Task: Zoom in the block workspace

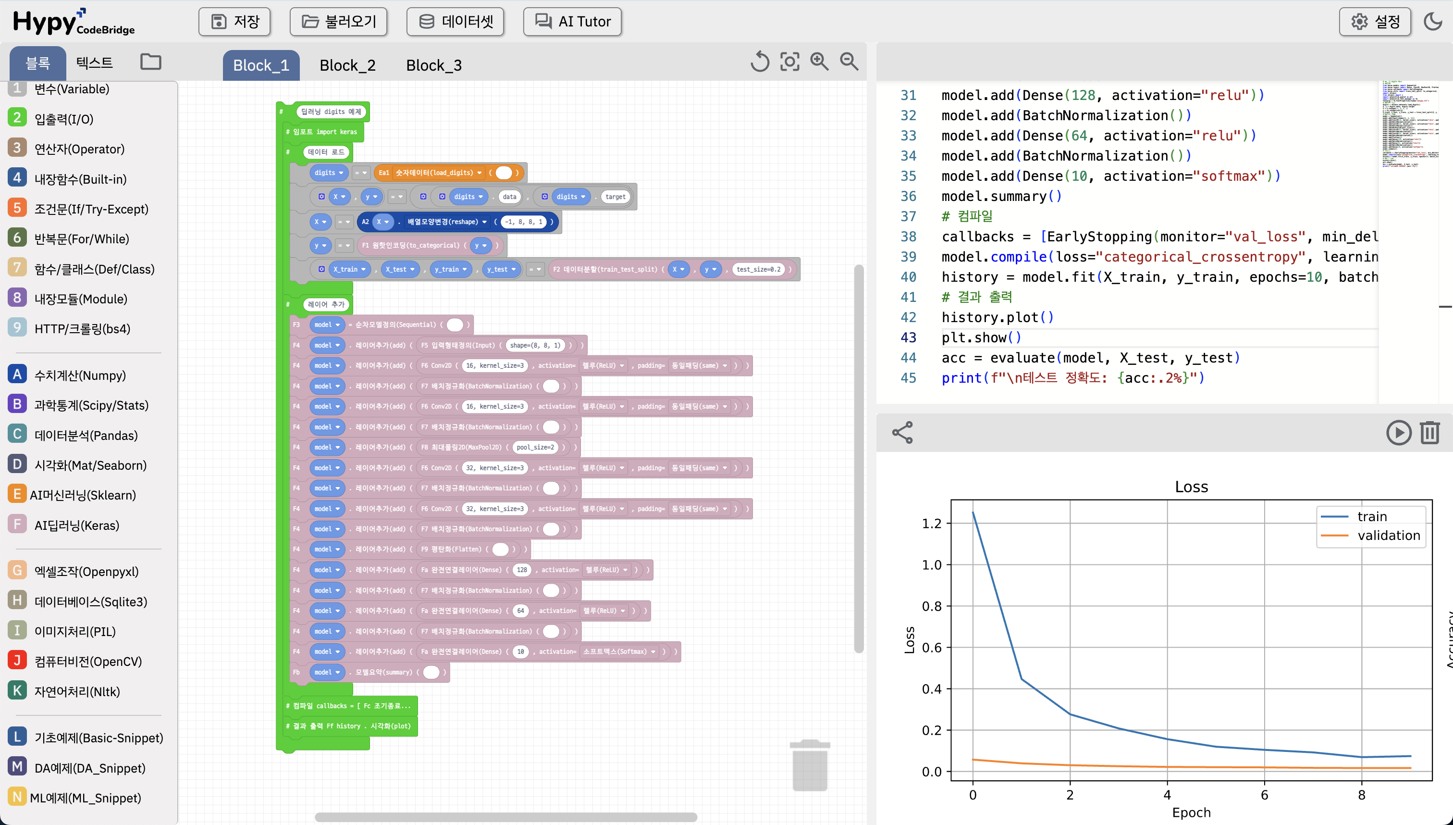Action: (x=819, y=61)
